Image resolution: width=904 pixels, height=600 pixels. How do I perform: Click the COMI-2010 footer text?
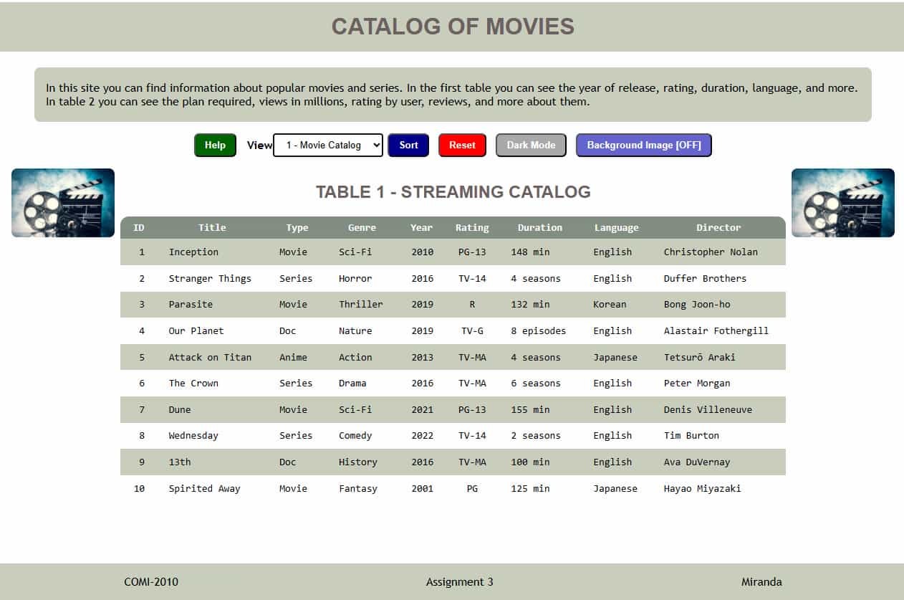point(151,582)
